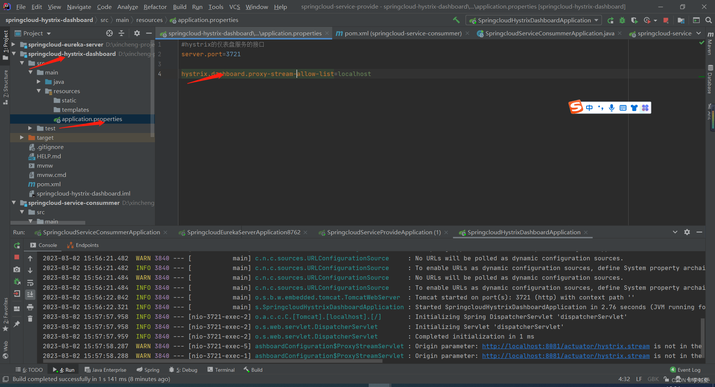Switch to the SpringcloudEurekaServerApplication8762 run tab

[244, 232]
